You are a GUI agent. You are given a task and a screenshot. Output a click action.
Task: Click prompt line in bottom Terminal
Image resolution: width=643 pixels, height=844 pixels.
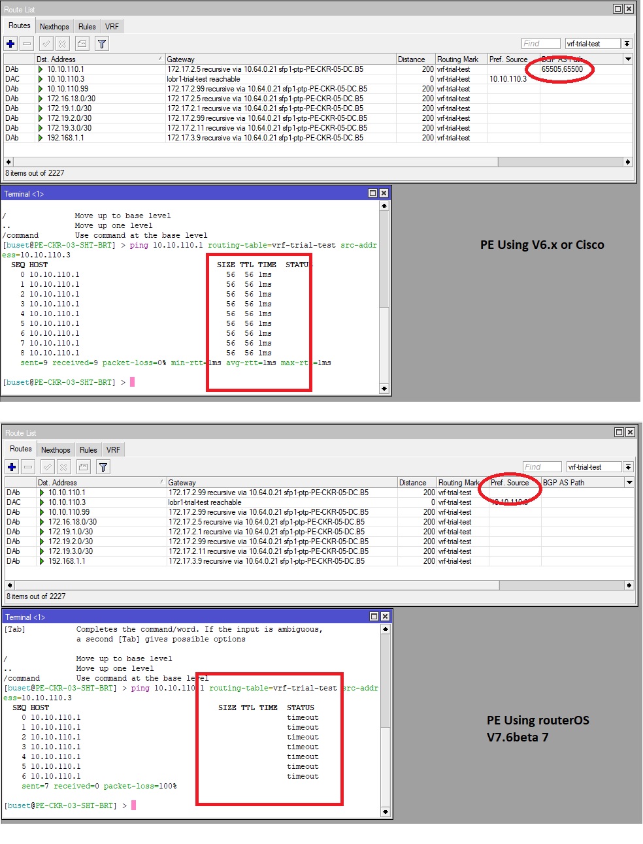(71, 805)
